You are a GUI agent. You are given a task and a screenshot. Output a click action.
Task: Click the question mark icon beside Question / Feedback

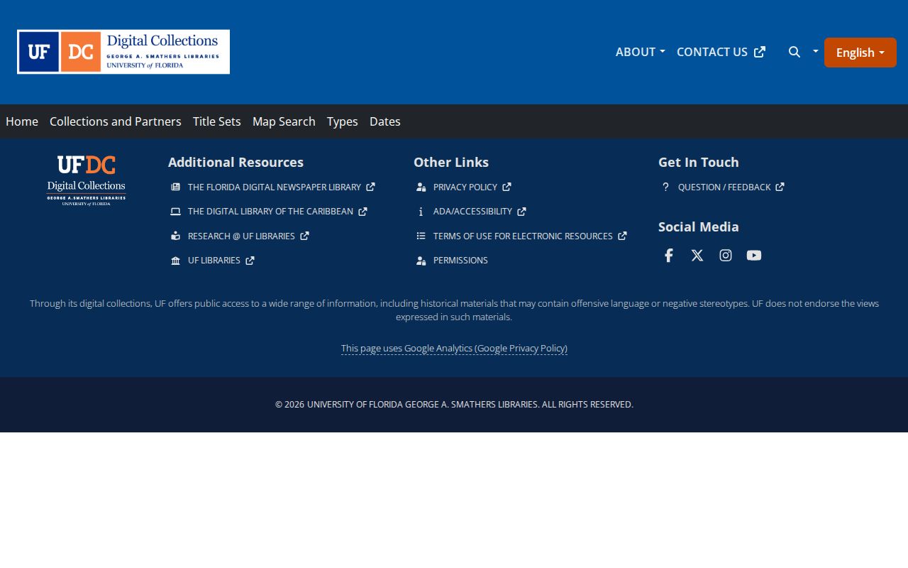[x=665, y=187]
